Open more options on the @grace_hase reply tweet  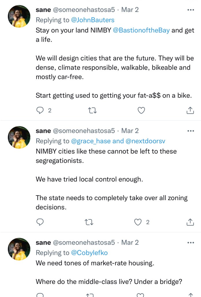click(x=191, y=131)
